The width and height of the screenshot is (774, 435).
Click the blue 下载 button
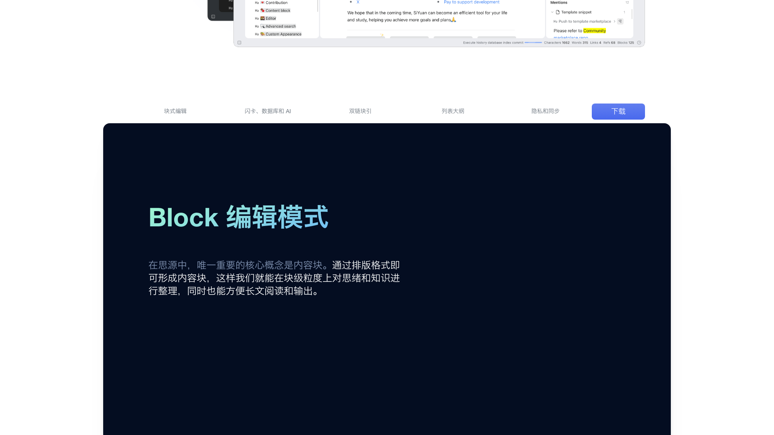click(618, 112)
